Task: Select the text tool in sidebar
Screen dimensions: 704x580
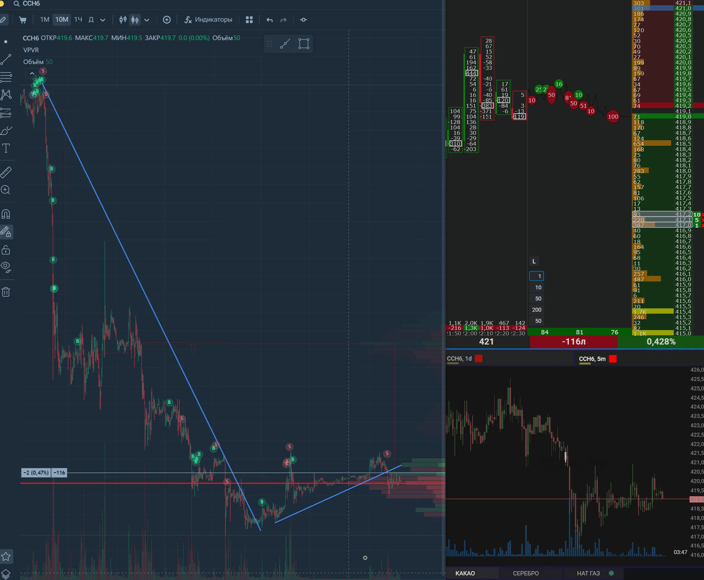Action: (6, 148)
